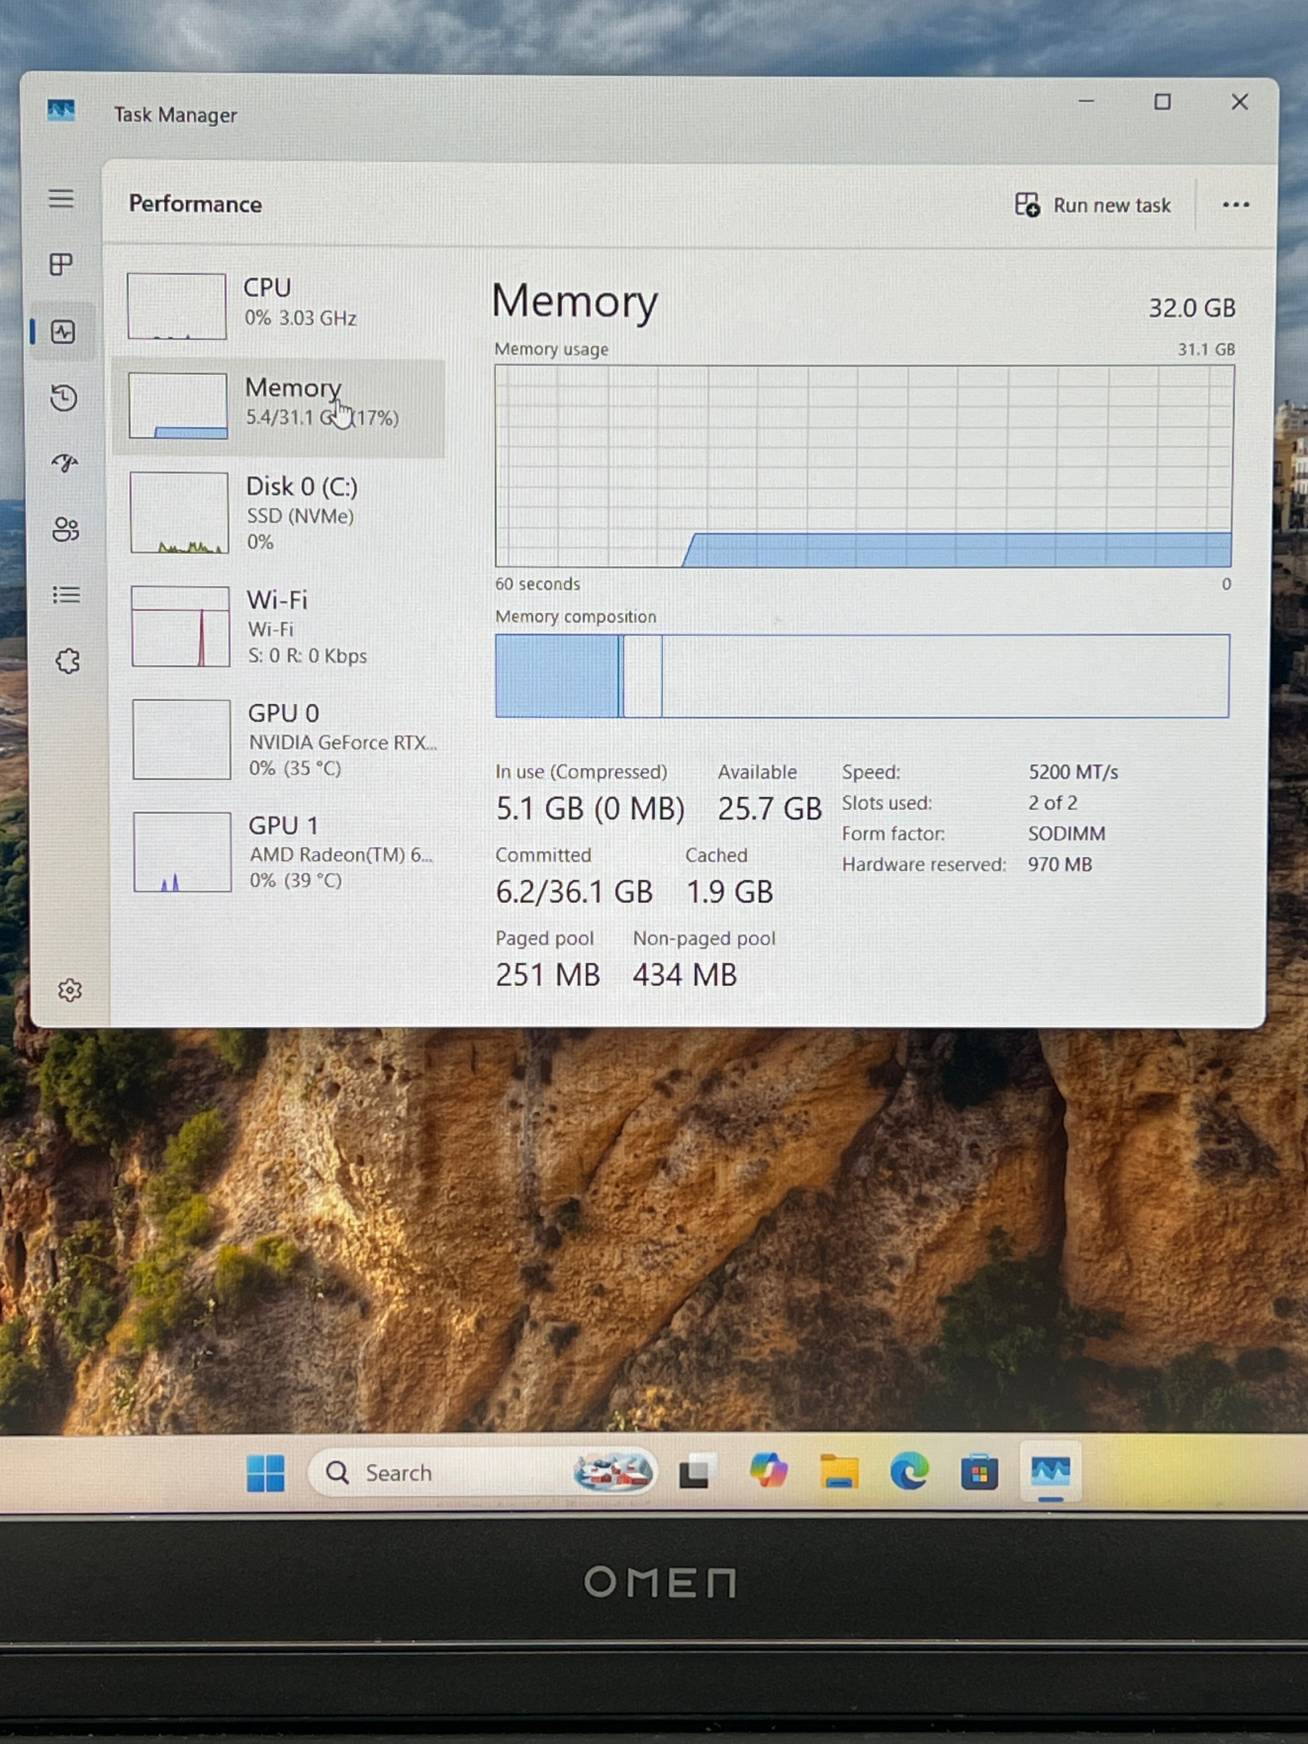Click the Performance page heading

[x=196, y=204]
